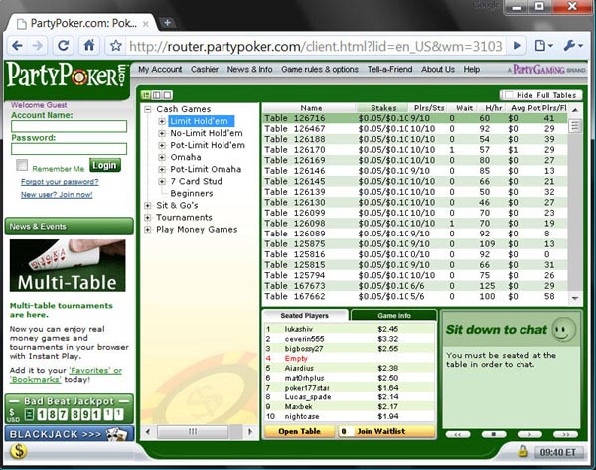Viewport: 596px width, 470px height.
Task: Select the third lobby layout view icon
Action: tap(167, 95)
